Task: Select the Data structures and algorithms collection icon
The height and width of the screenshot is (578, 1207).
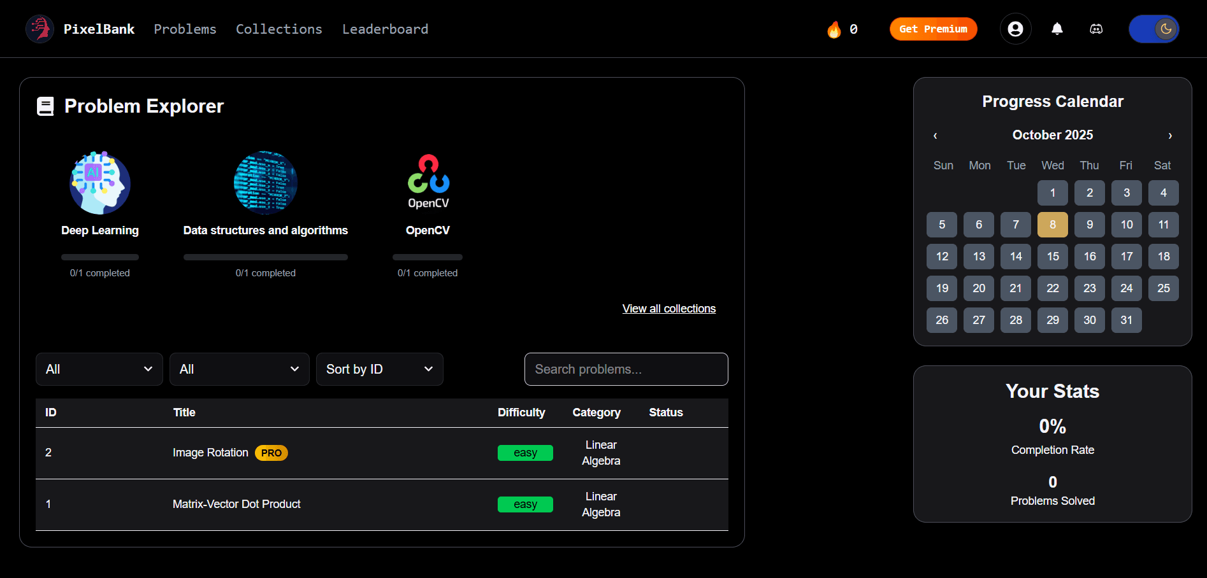Action: (x=265, y=183)
